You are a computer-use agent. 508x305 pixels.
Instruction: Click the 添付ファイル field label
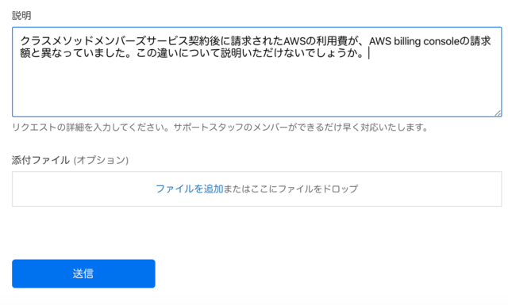[40, 160]
